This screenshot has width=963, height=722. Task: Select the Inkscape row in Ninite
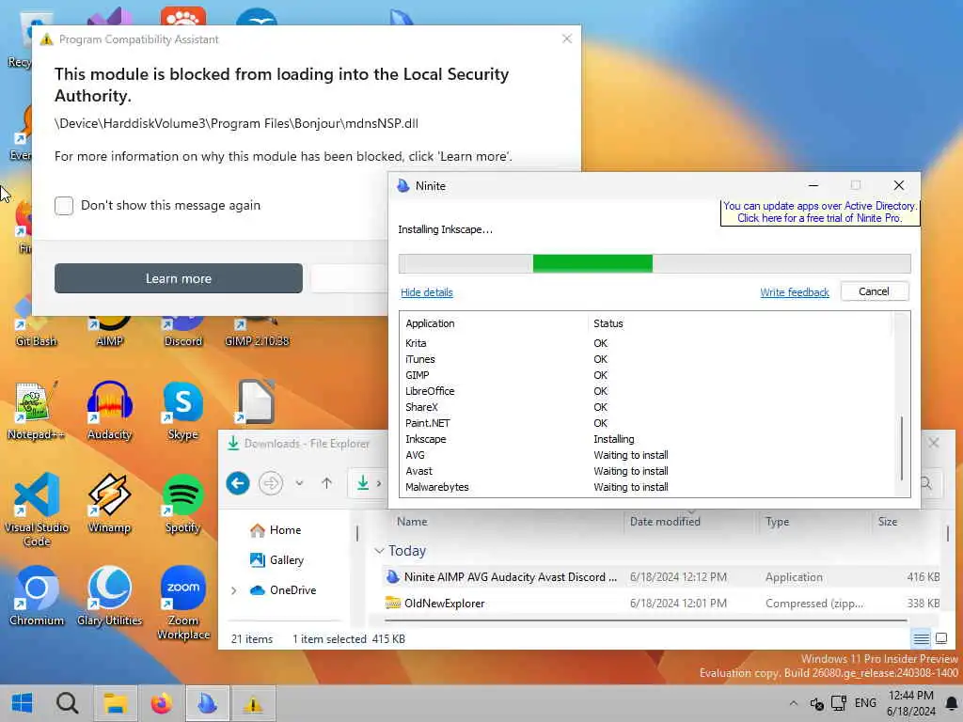click(x=647, y=439)
